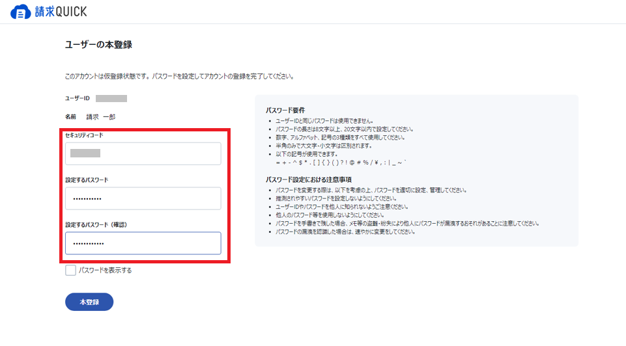
Task: Click the 手書きで残した場合 note
Action: tap(407, 224)
